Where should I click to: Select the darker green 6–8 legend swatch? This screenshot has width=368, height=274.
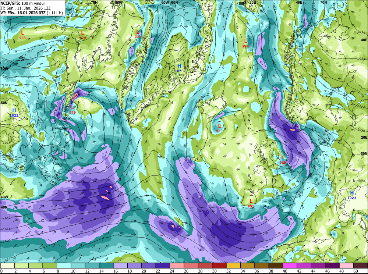click(50, 266)
